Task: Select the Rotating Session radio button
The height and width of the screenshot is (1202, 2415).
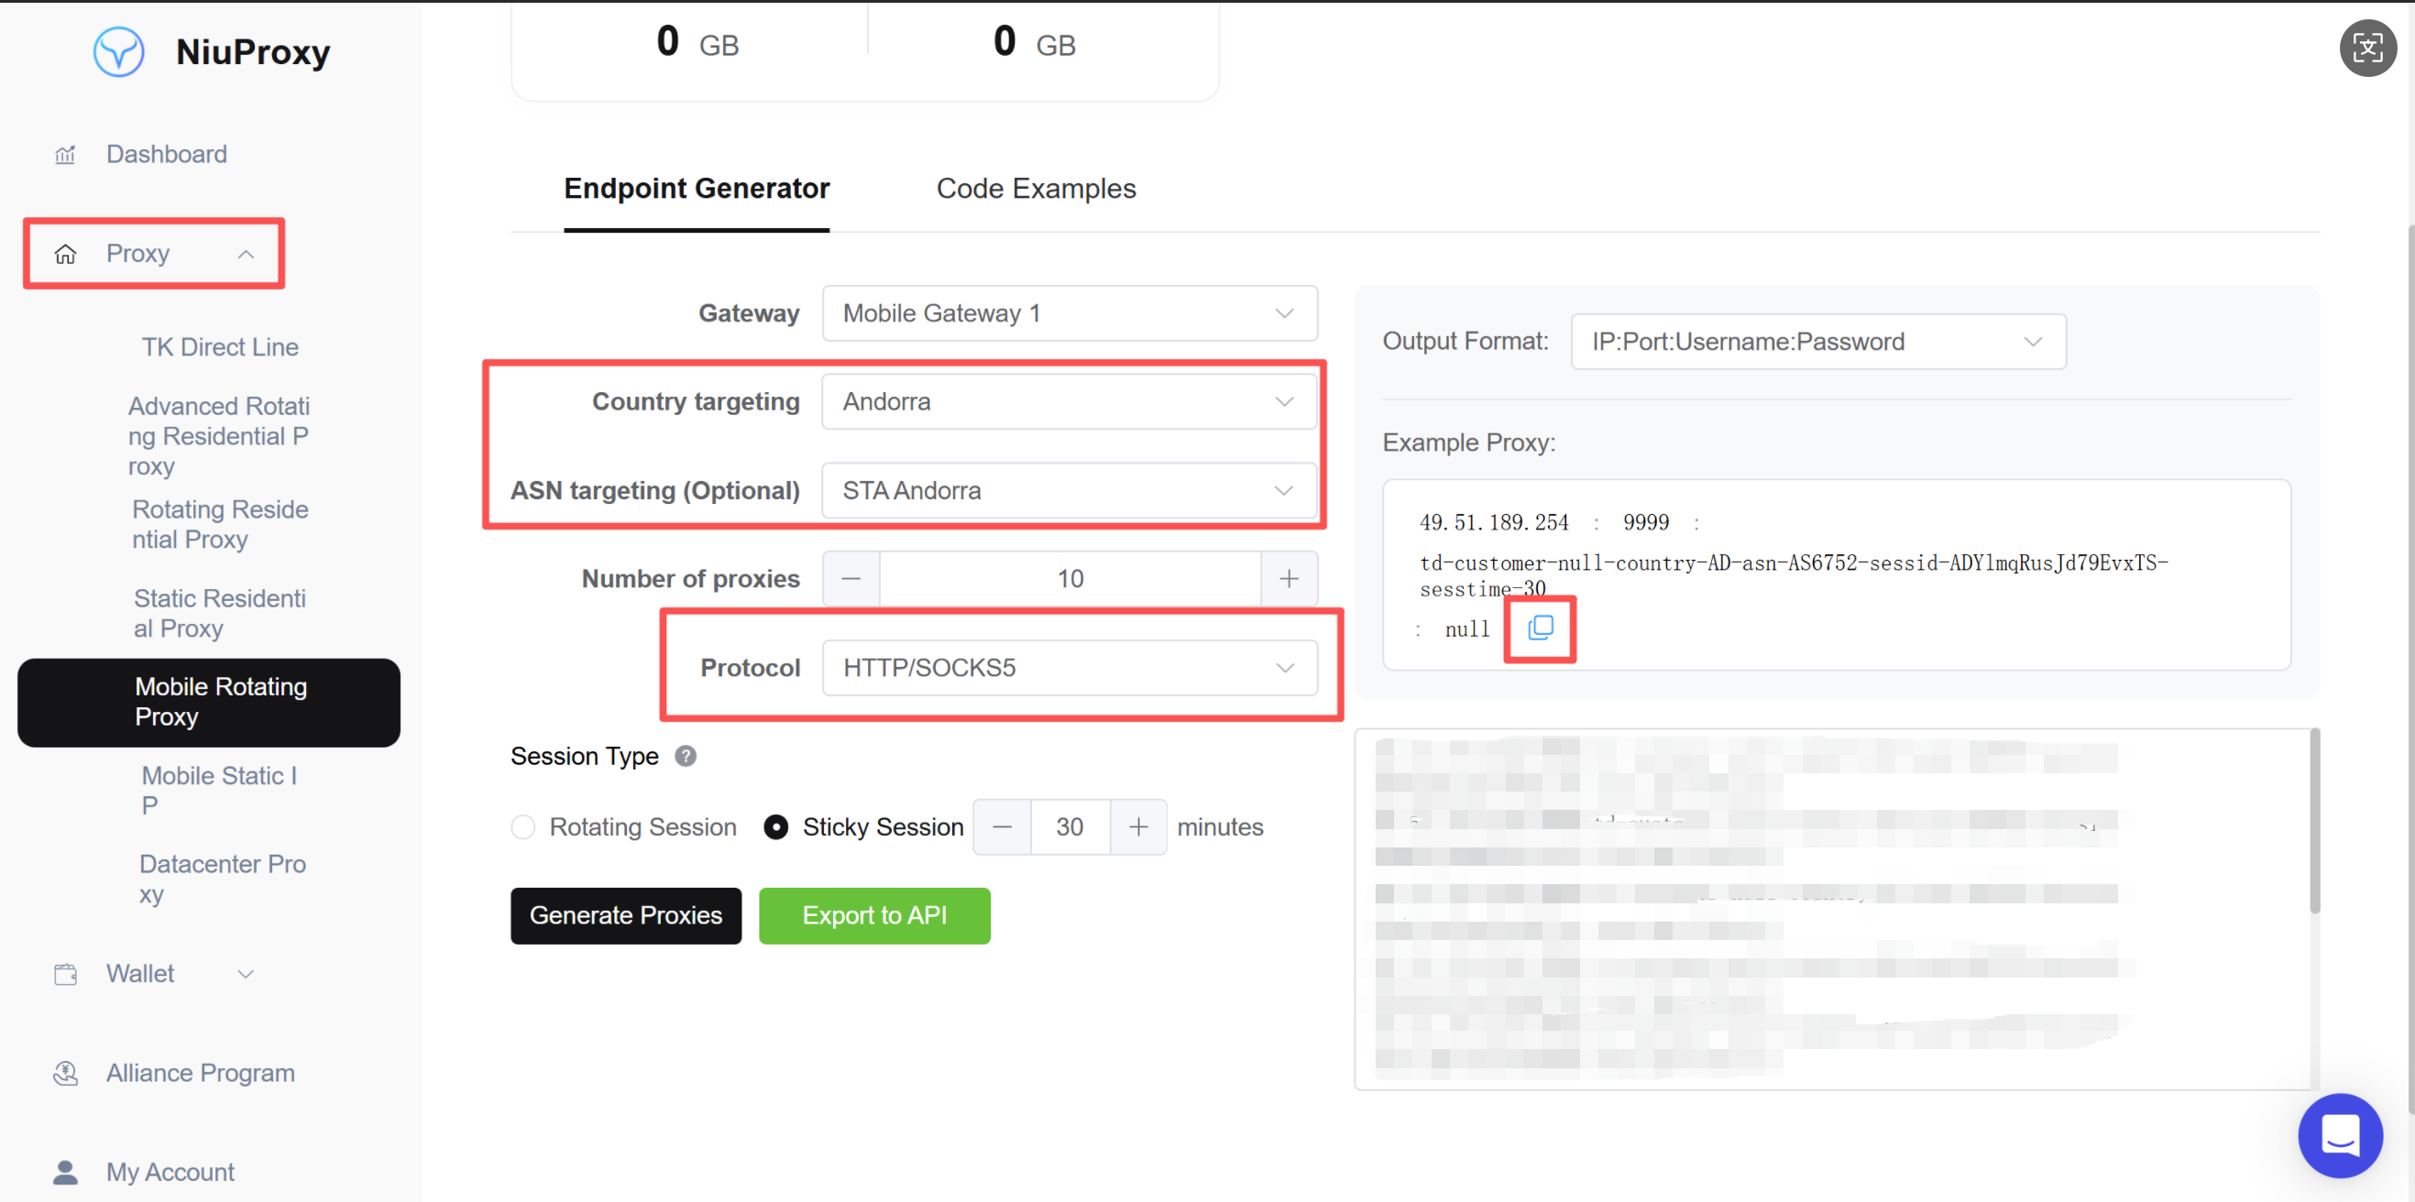Action: click(x=523, y=827)
